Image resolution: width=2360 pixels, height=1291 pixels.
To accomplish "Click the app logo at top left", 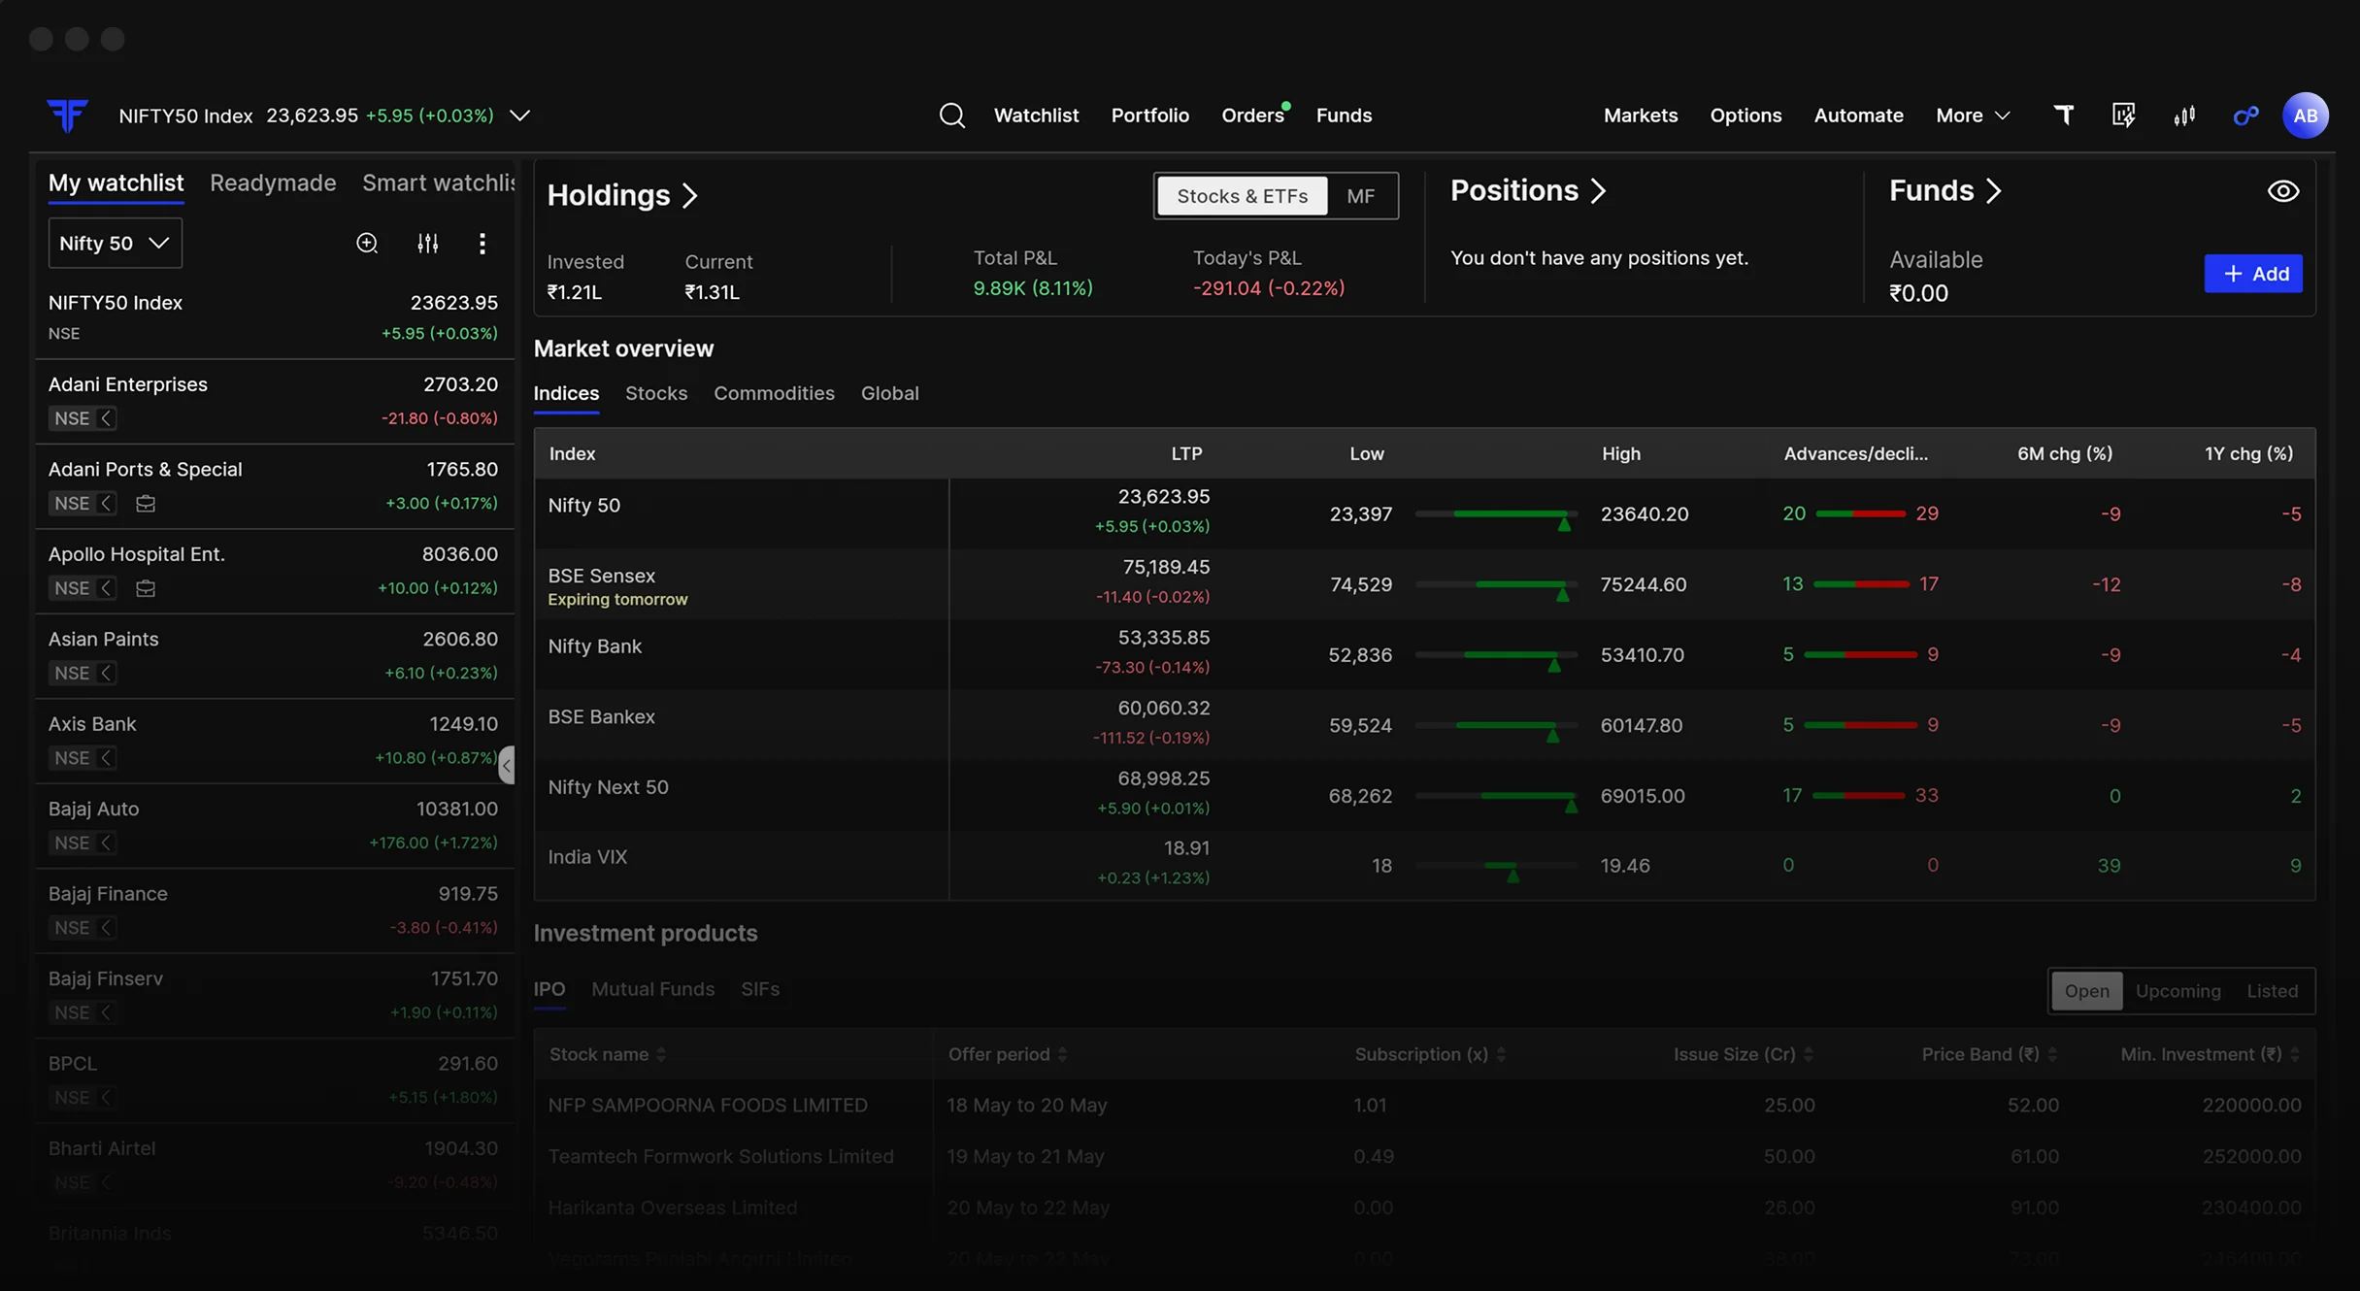I will coord(67,116).
